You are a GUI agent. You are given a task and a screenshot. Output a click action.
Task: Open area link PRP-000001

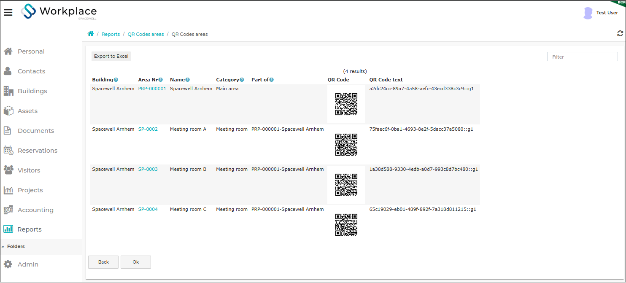(152, 89)
